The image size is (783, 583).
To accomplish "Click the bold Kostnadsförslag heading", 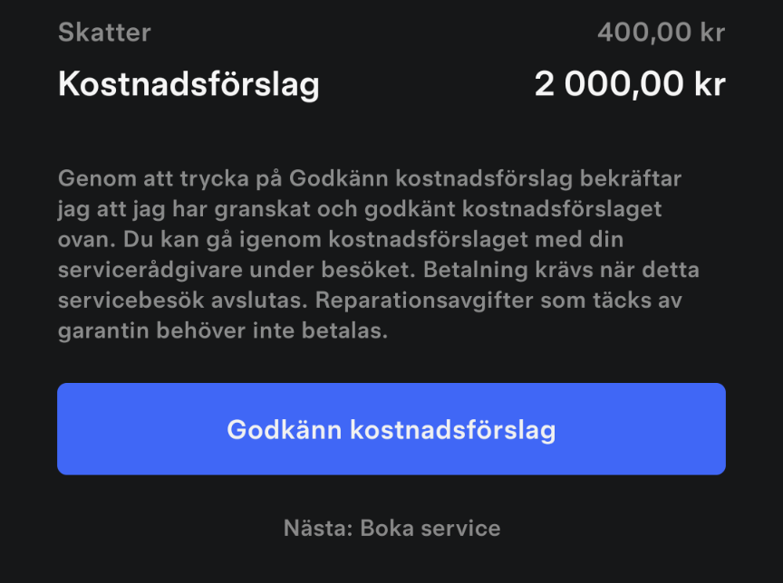I will (x=188, y=85).
